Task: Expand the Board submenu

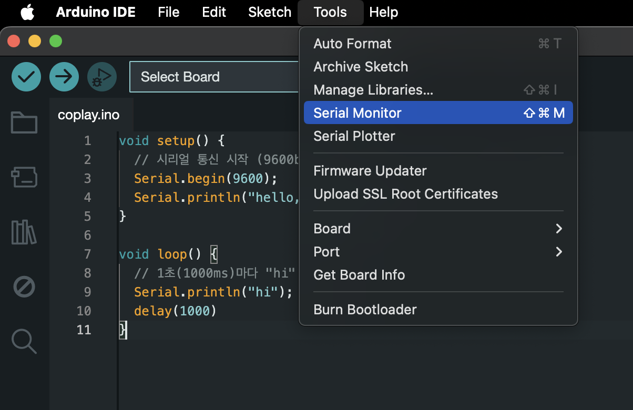Action: click(x=438, y=229)
